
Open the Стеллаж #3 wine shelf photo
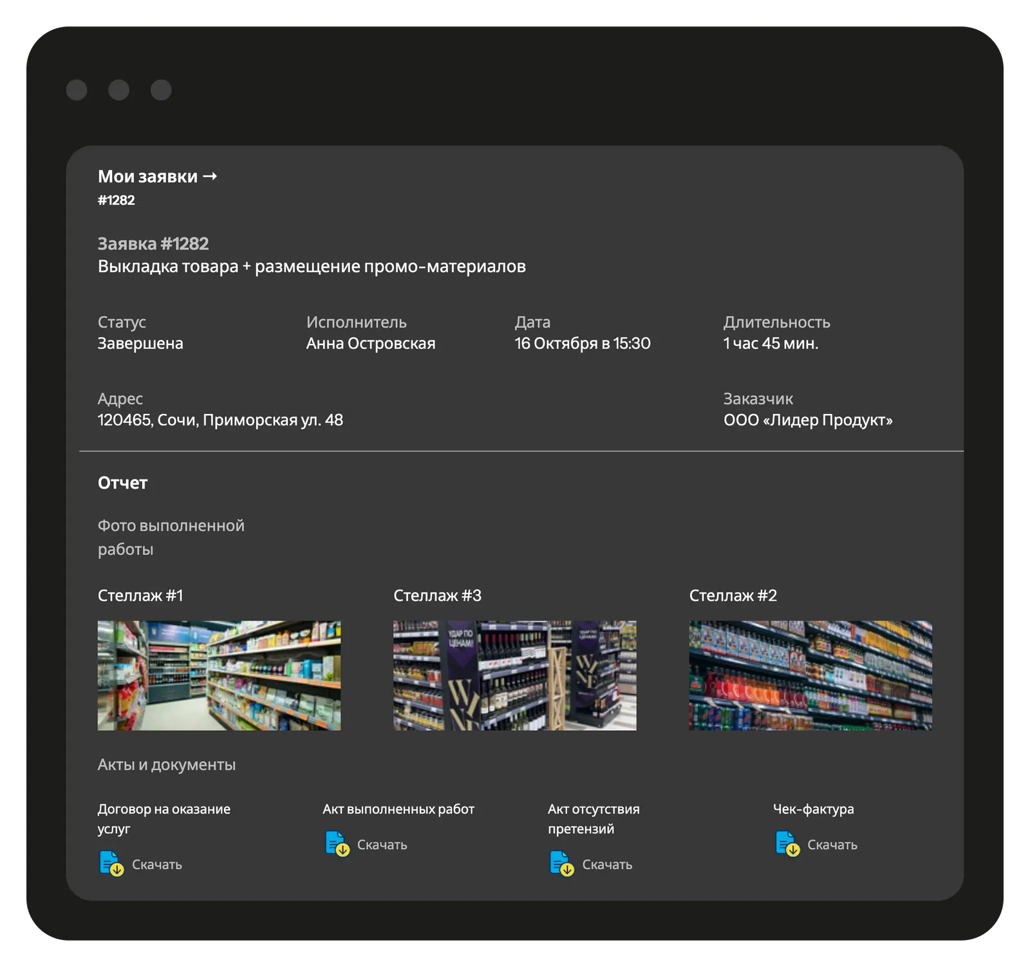(514, 675)
